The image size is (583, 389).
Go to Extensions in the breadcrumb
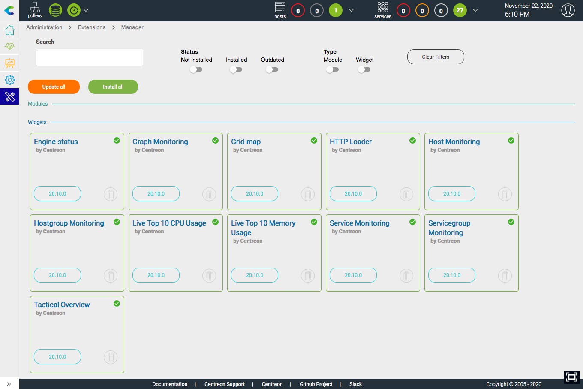pos(92,27)
